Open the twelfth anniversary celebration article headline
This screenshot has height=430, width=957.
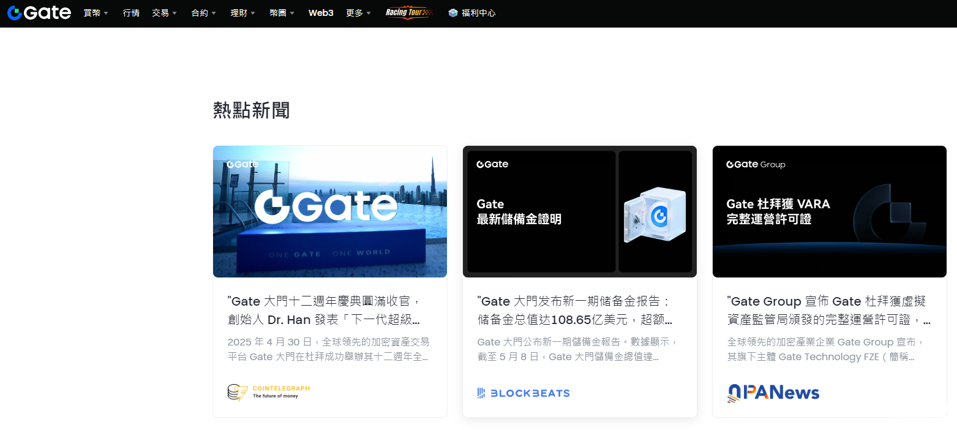(x=324, y=311)
